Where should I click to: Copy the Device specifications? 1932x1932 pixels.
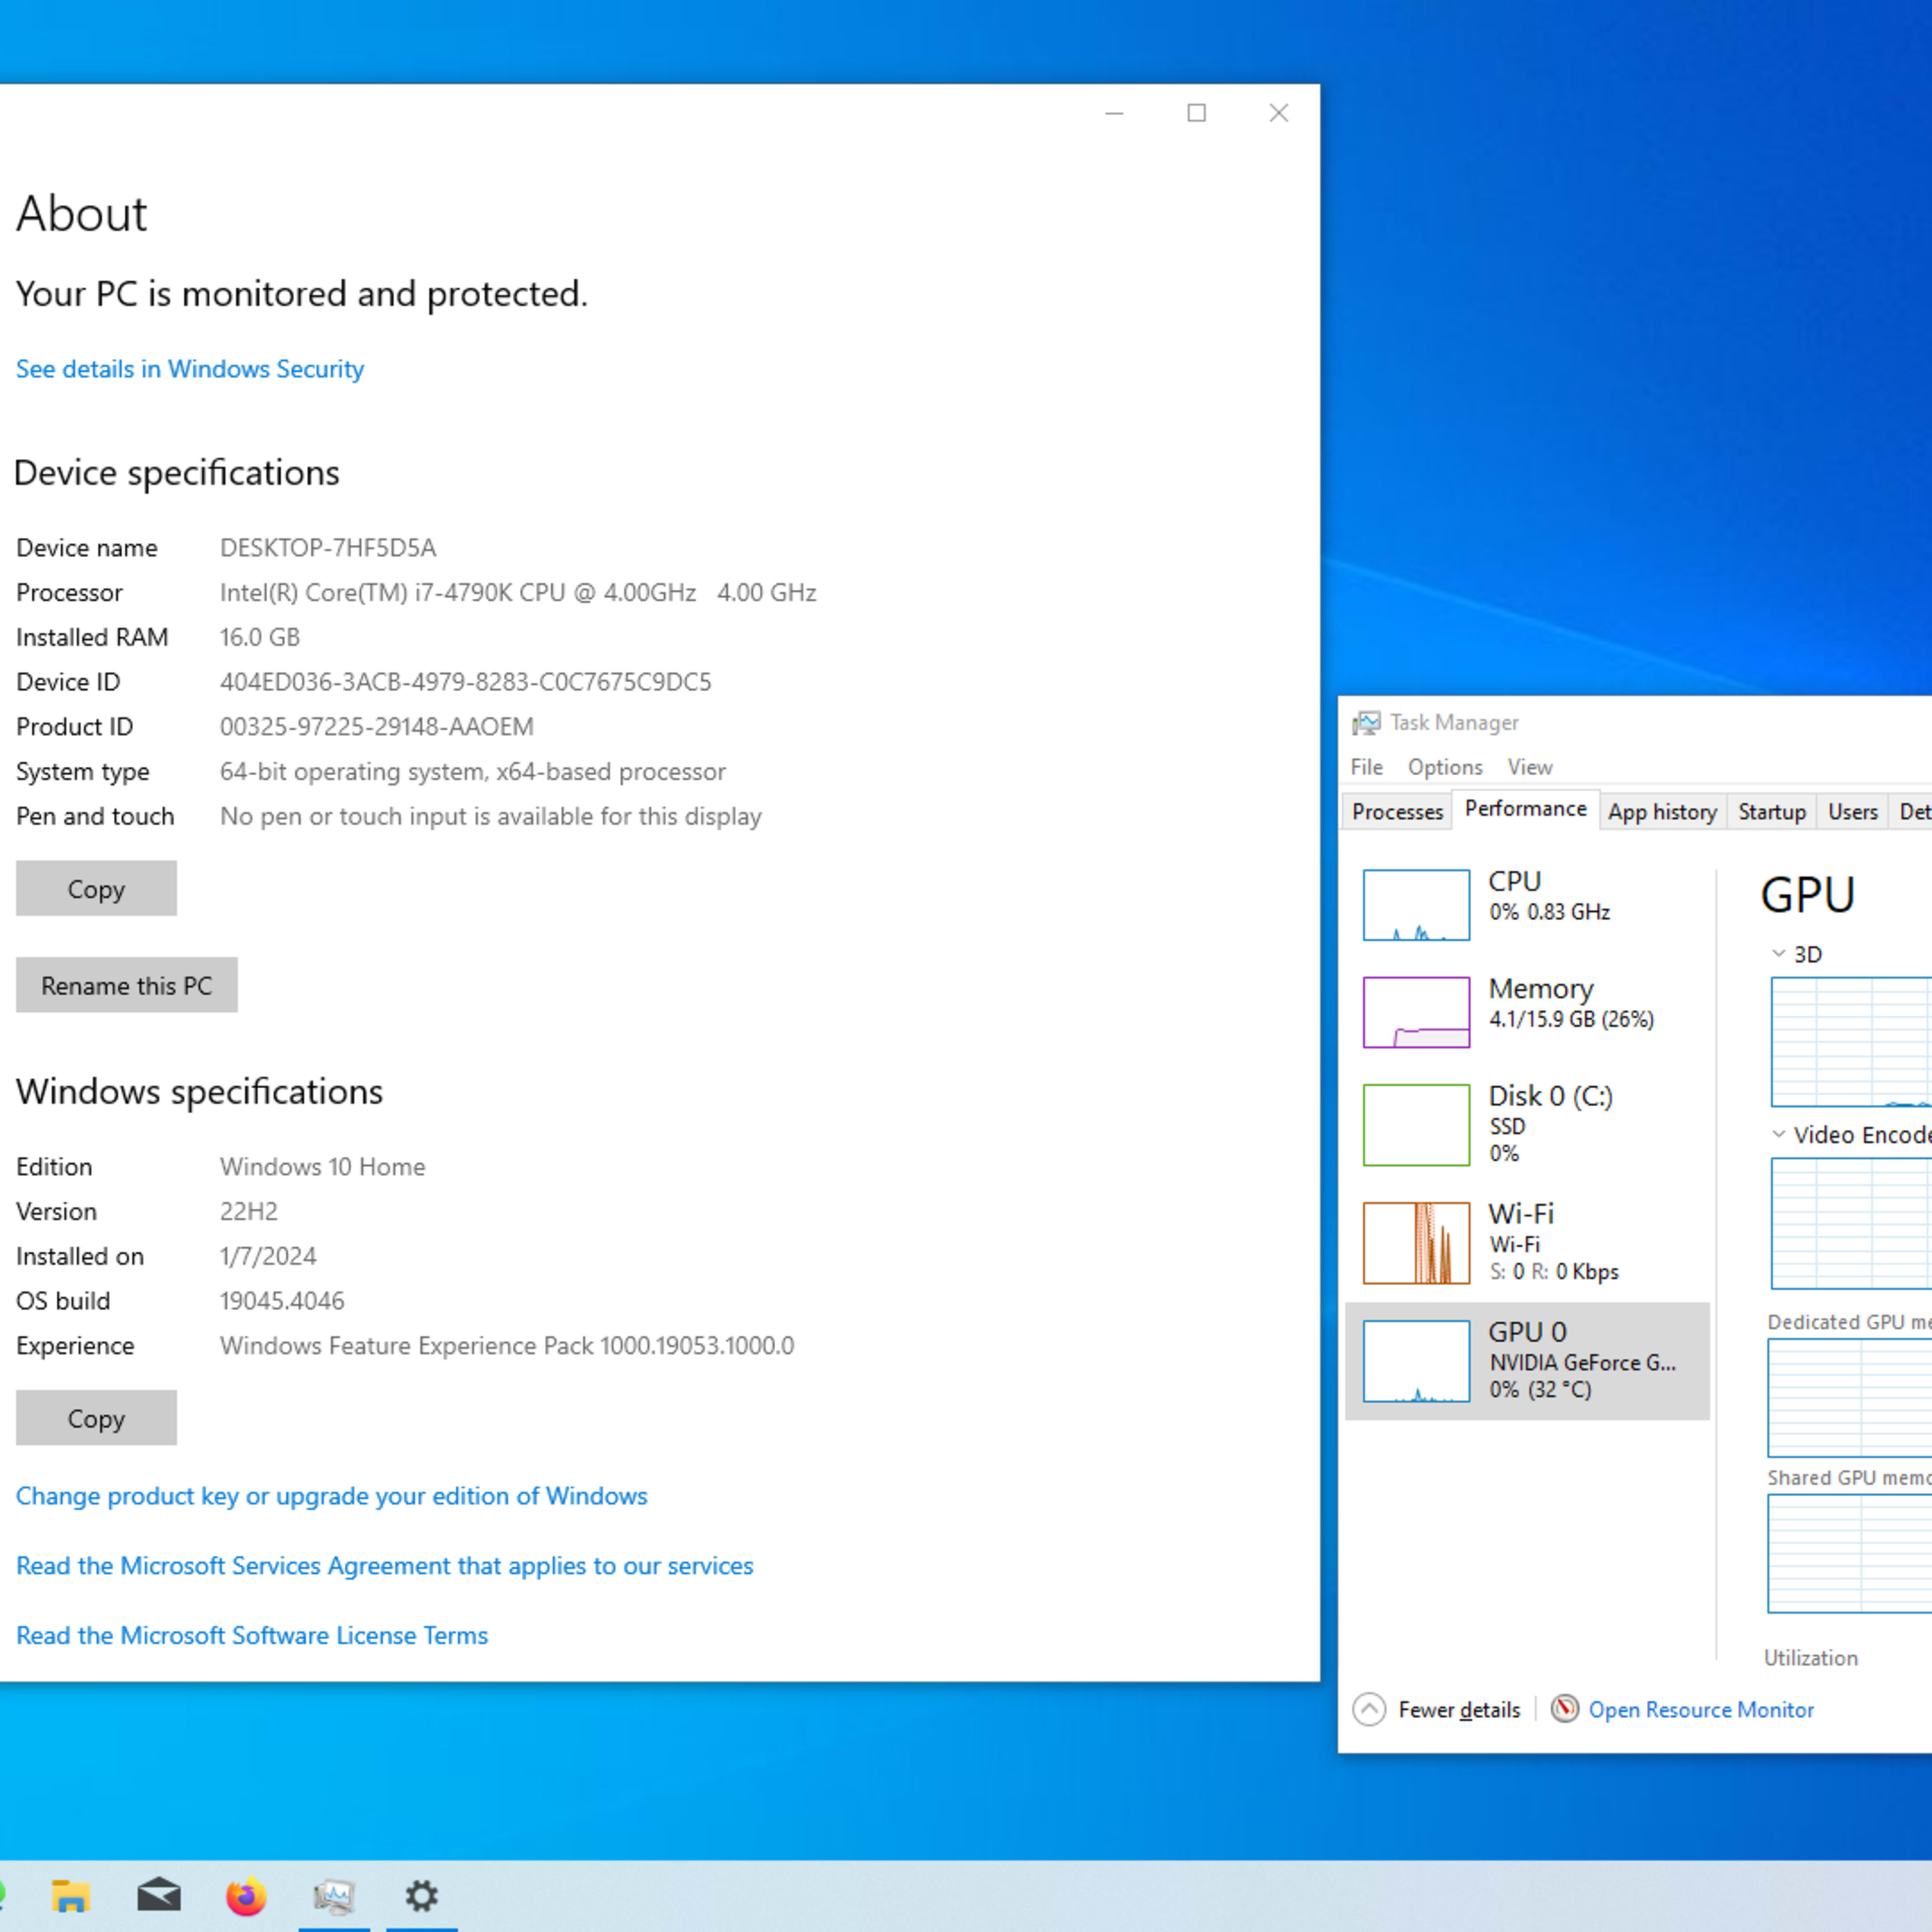point(96,888)
